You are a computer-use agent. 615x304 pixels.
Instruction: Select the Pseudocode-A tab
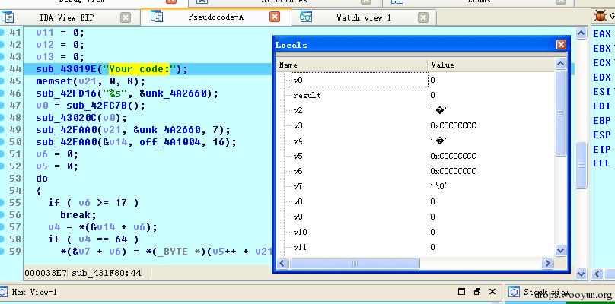[215, 17]
